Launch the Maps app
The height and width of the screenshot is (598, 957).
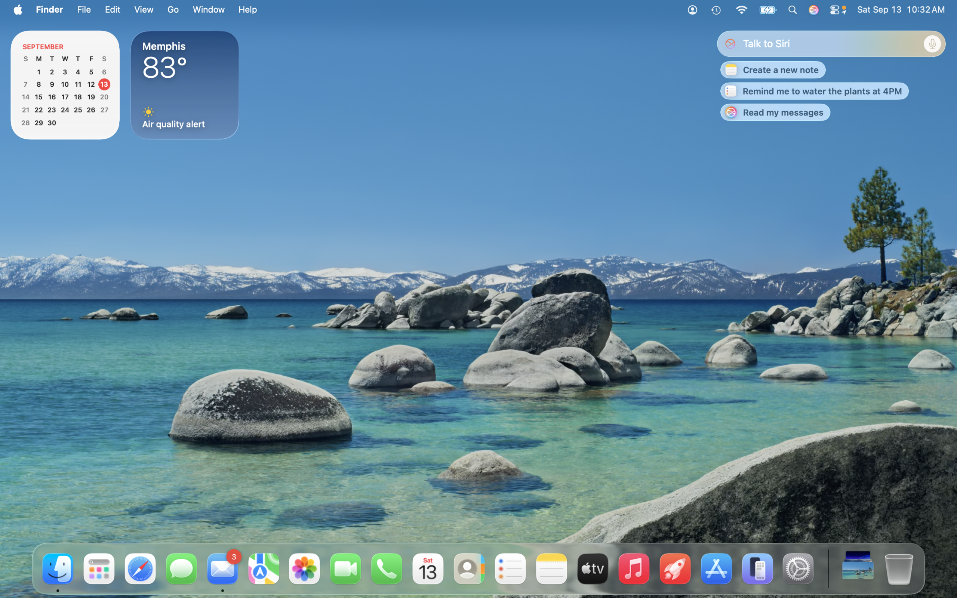point(264,569)
